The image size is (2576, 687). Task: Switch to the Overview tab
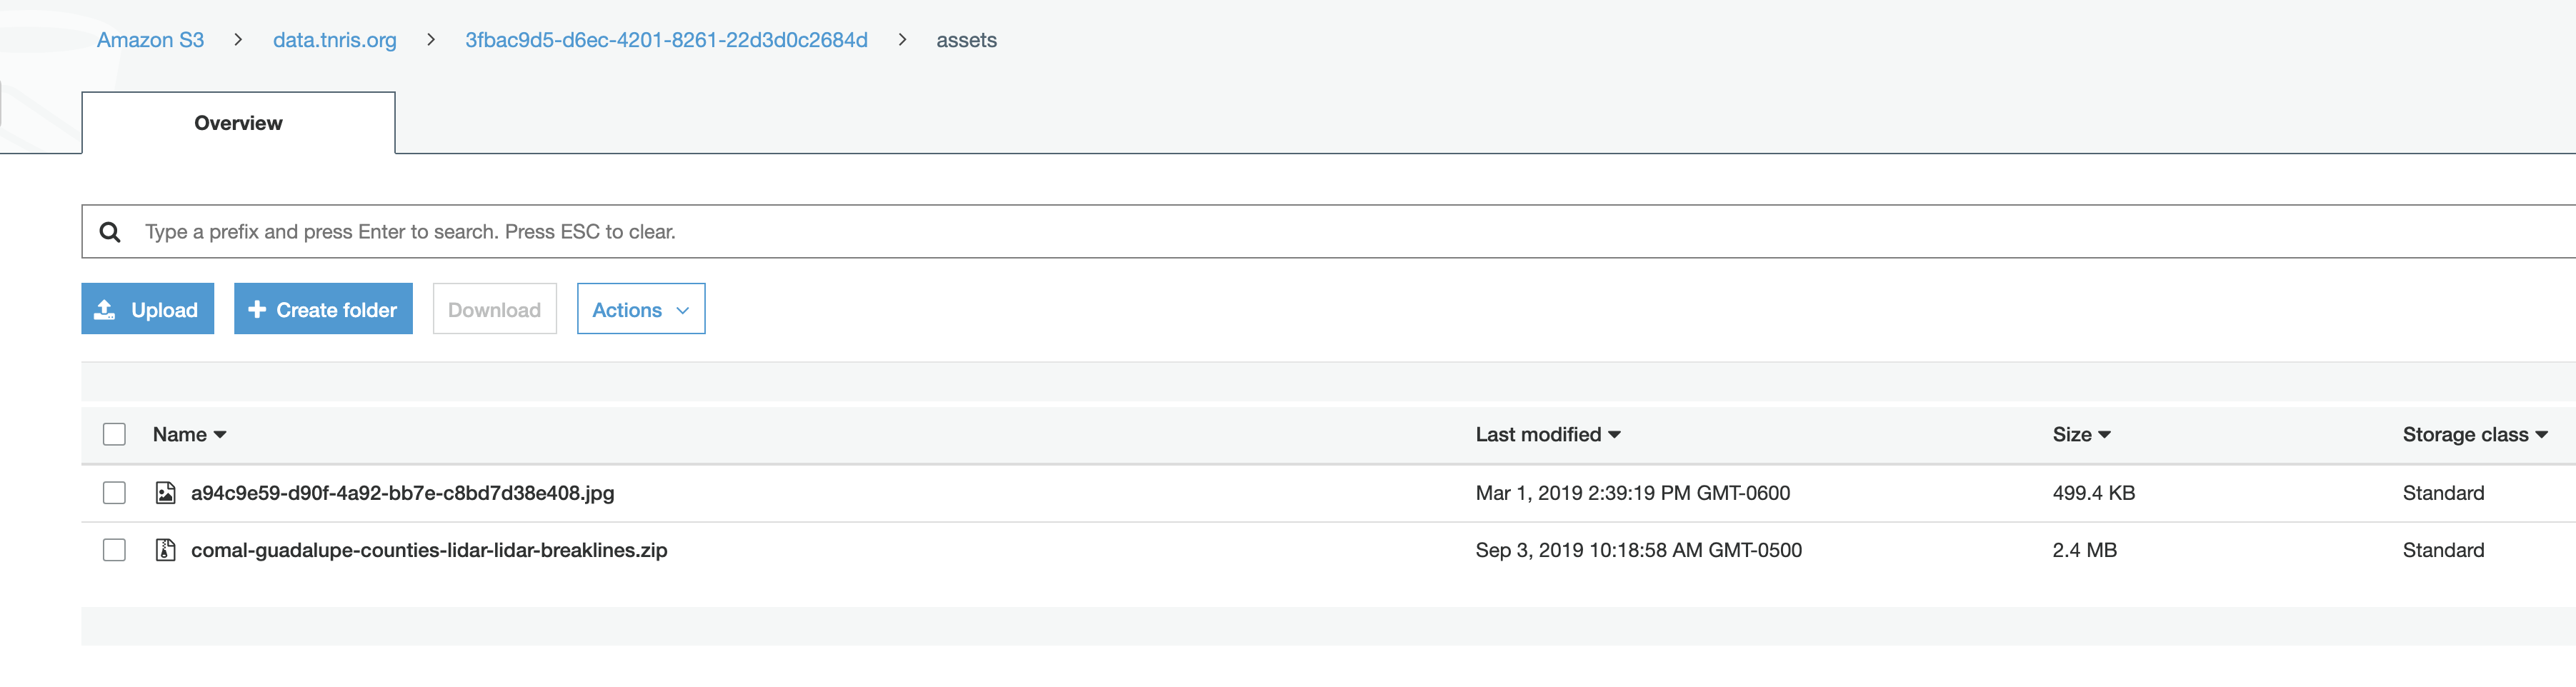click(238, 123)
